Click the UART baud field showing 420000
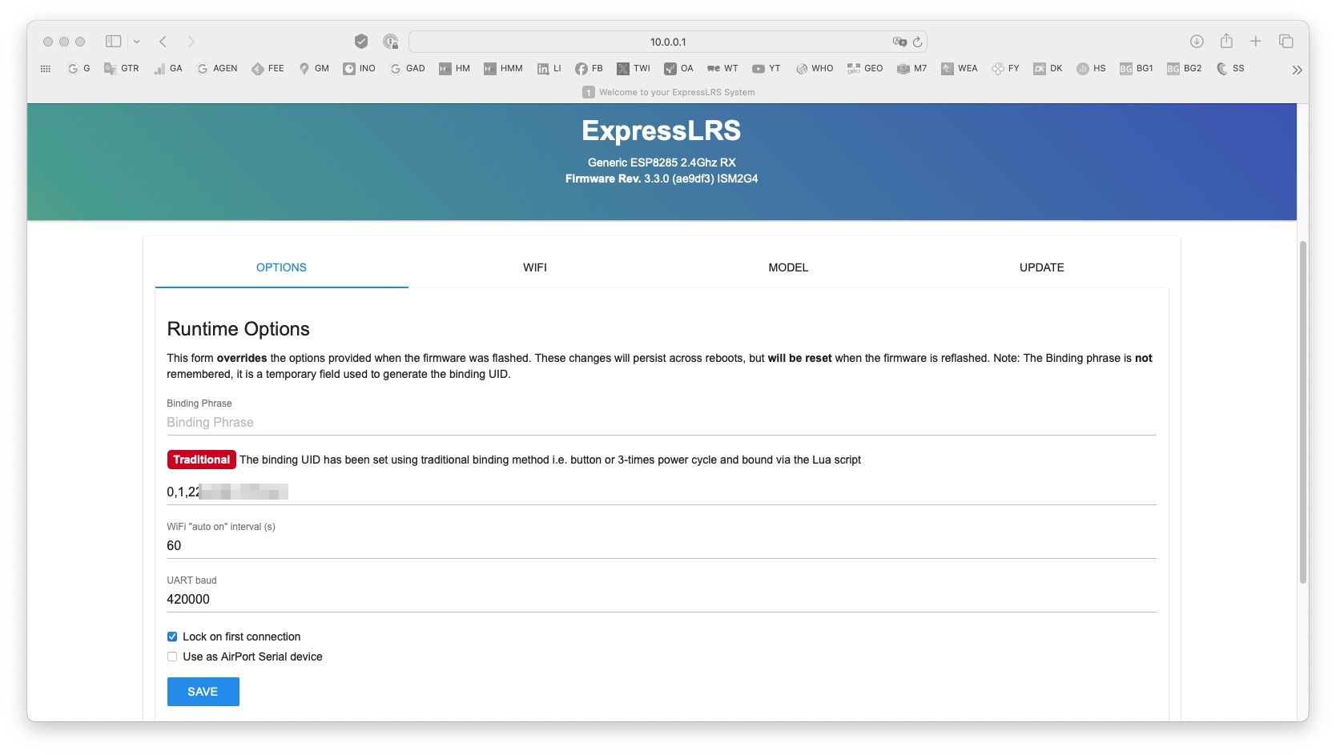The image size is (1336, 755). click(662, 599)
